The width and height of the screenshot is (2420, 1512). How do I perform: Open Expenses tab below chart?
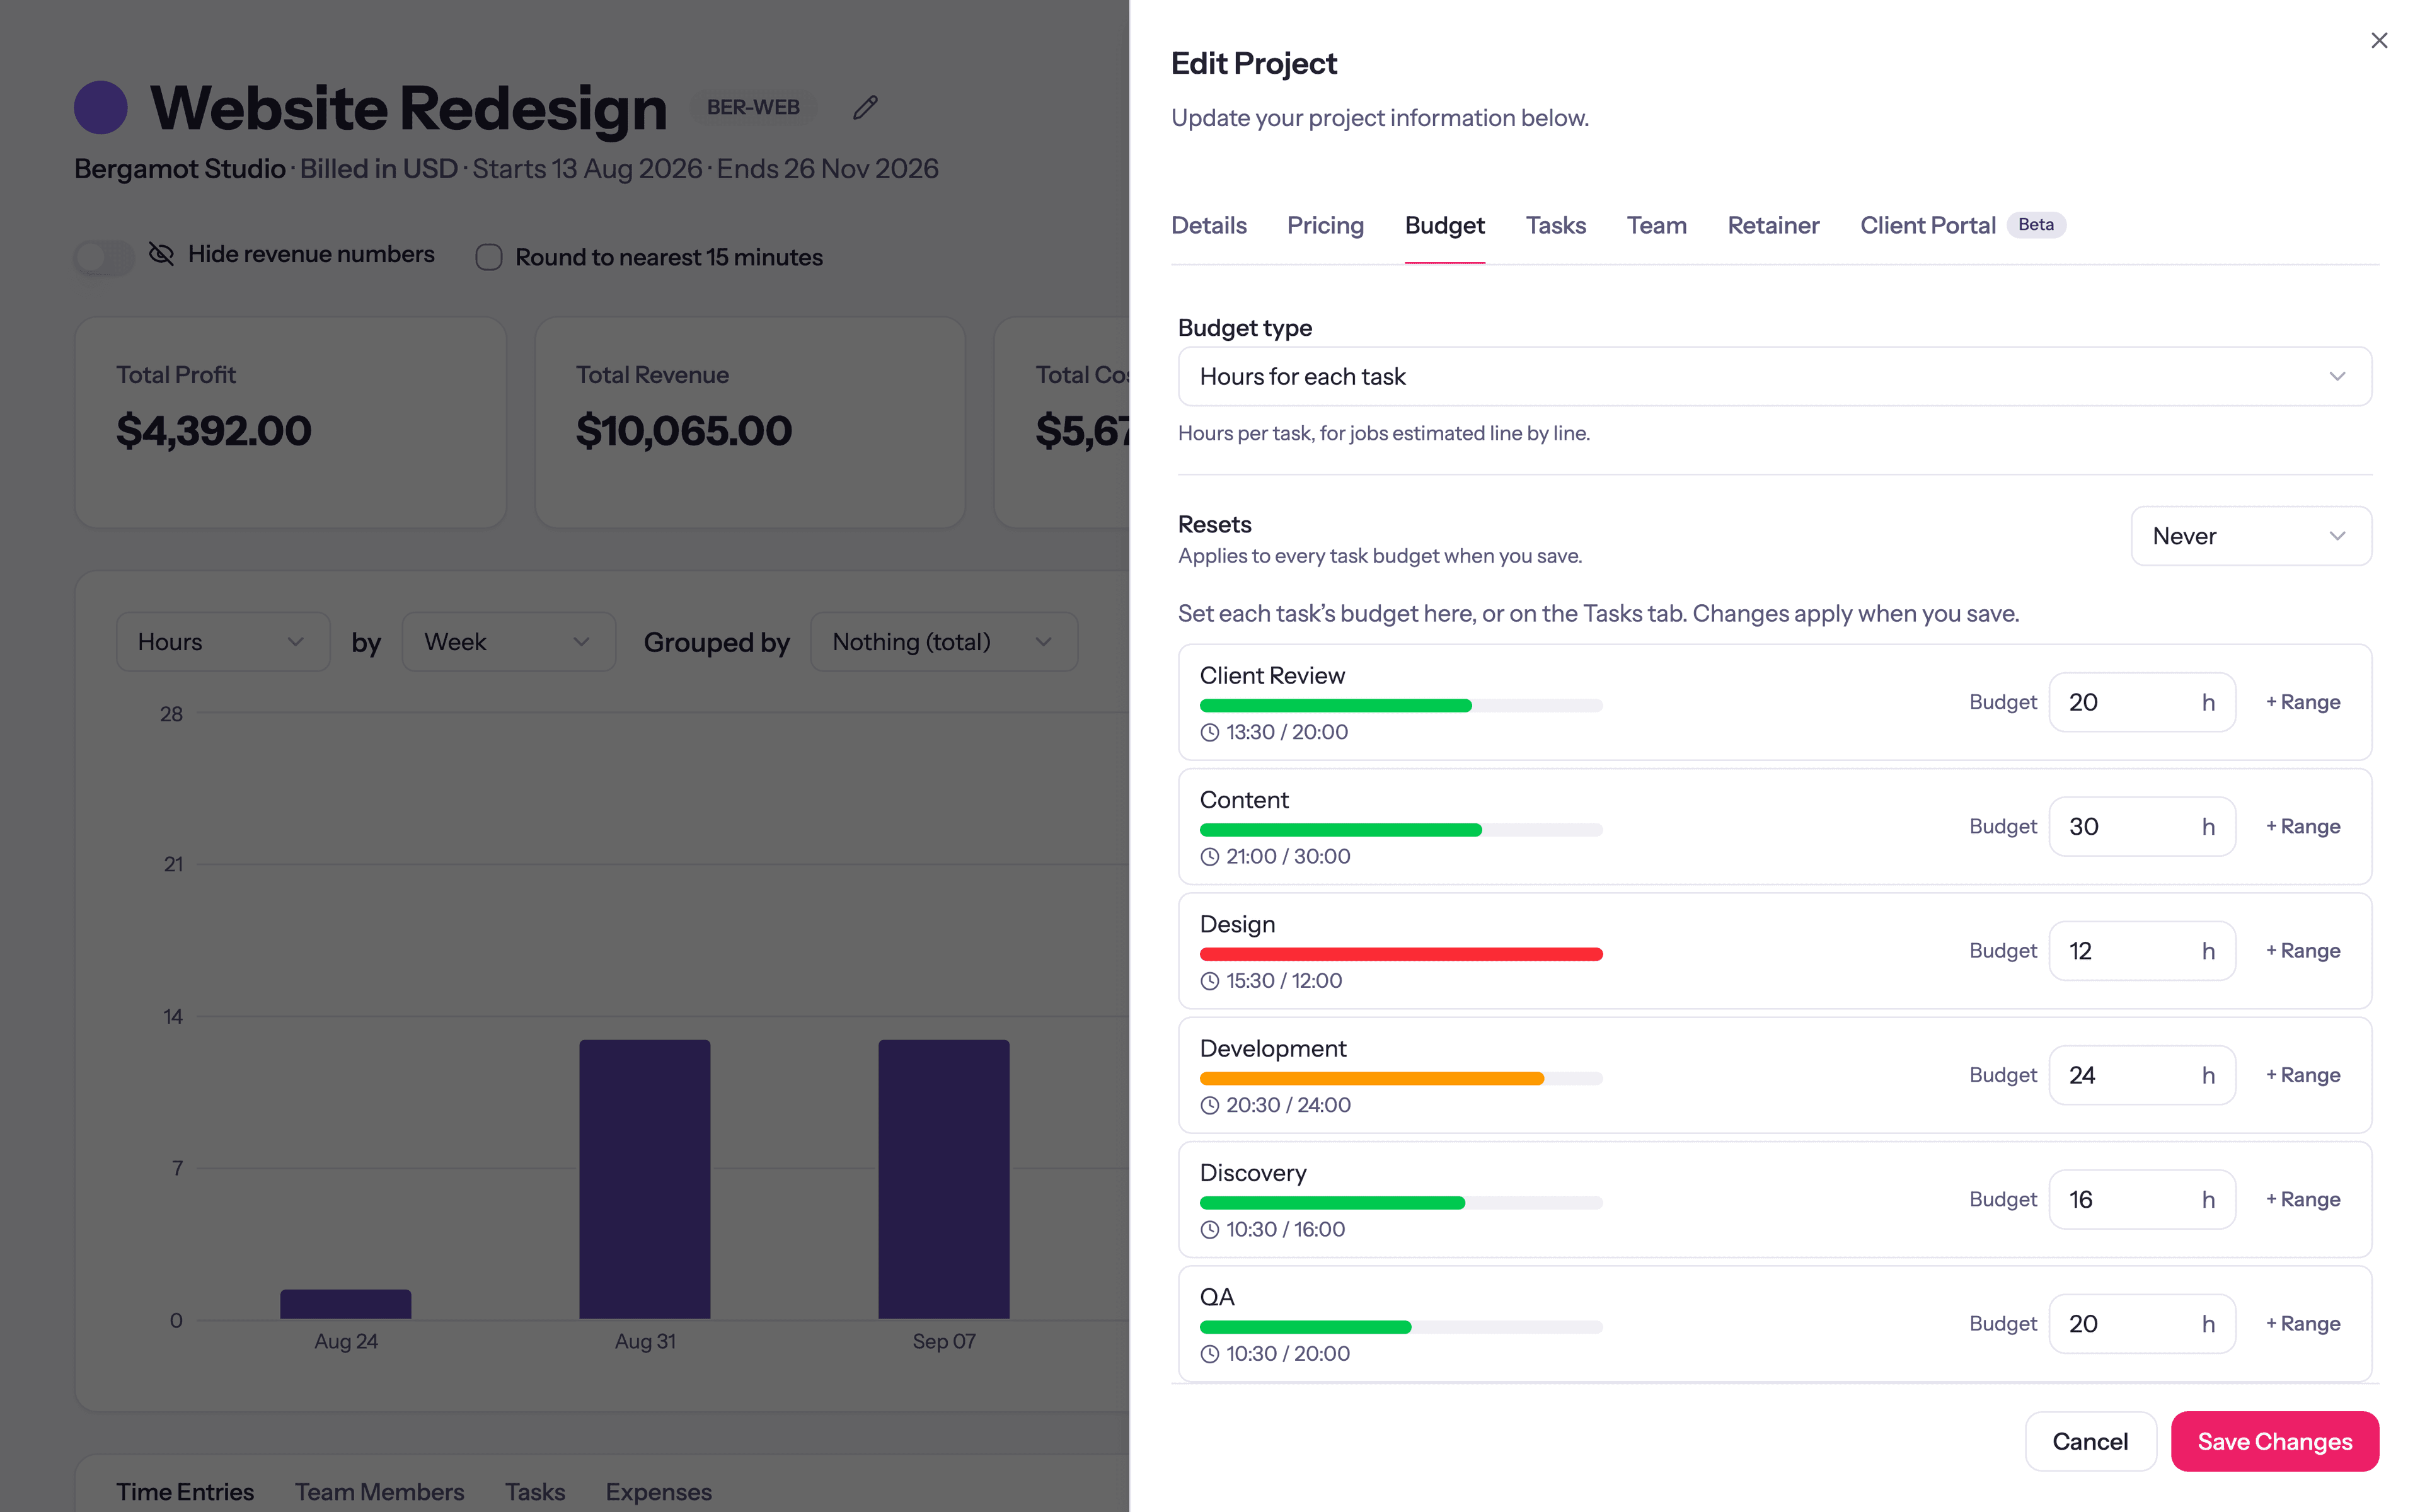pyautogui.click(x=658, y=1491)
